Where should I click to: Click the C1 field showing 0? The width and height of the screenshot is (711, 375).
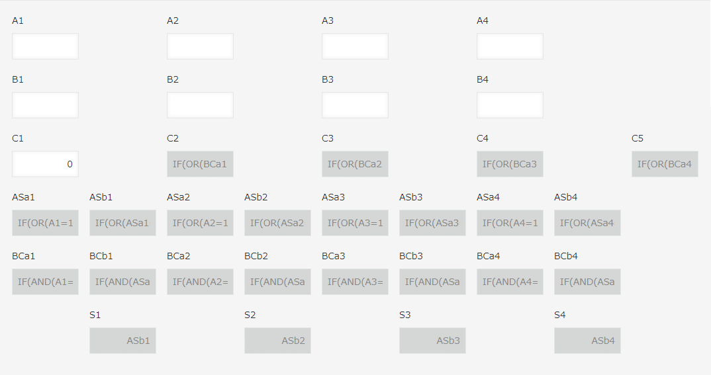(45, 164)
